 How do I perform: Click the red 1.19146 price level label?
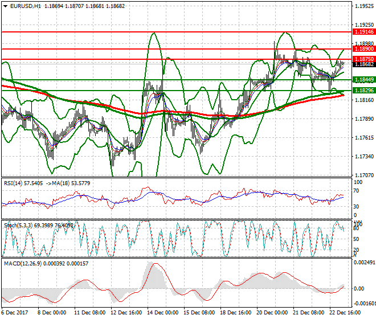click(364, 32)
